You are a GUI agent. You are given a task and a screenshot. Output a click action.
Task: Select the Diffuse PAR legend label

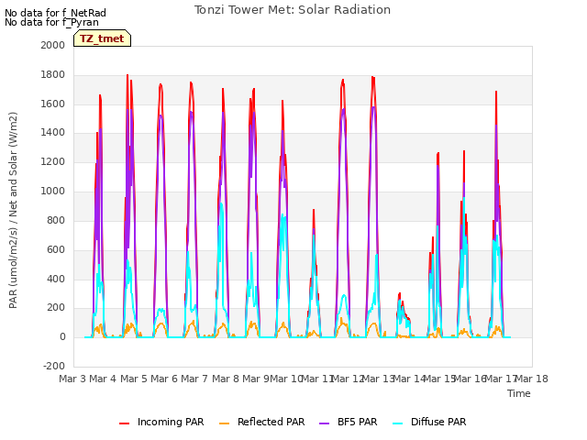pos(438,422)
